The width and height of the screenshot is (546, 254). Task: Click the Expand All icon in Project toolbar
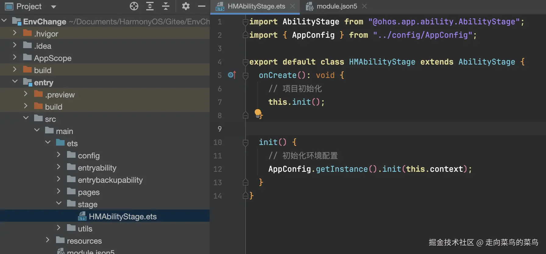pos(150,6)
